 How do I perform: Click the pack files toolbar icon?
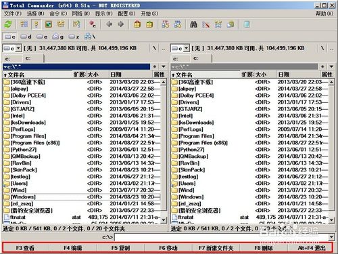137,24
